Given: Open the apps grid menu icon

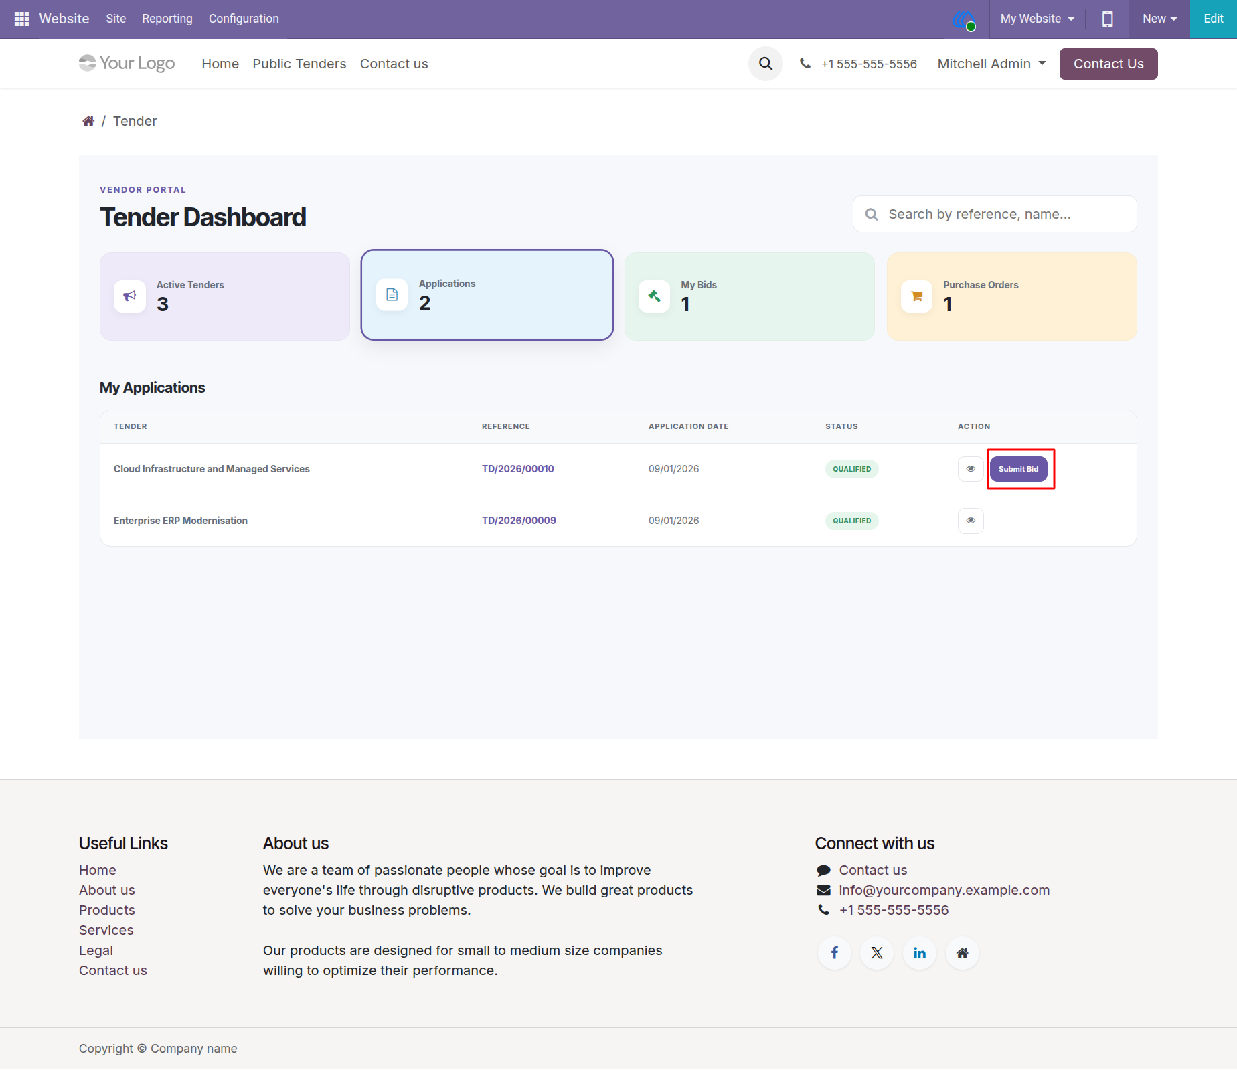Looking at the screenshot, I should [21, 19].
